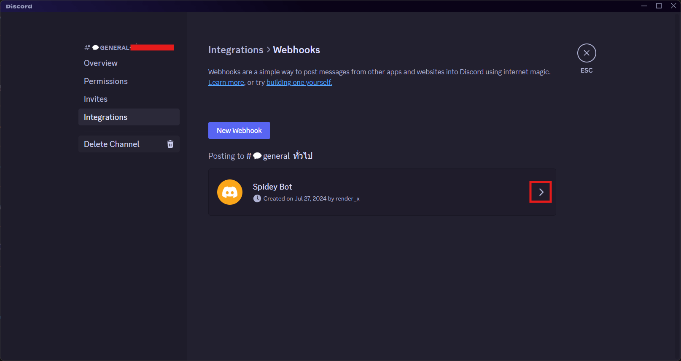Click the clock icon next to creation date

(257, 198)
